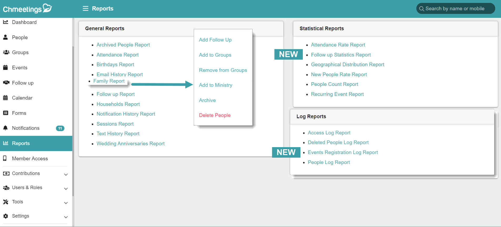The width and height of the screenshot is (501, 227).
Task: Open Access Log Report
Action: (329, 133)
